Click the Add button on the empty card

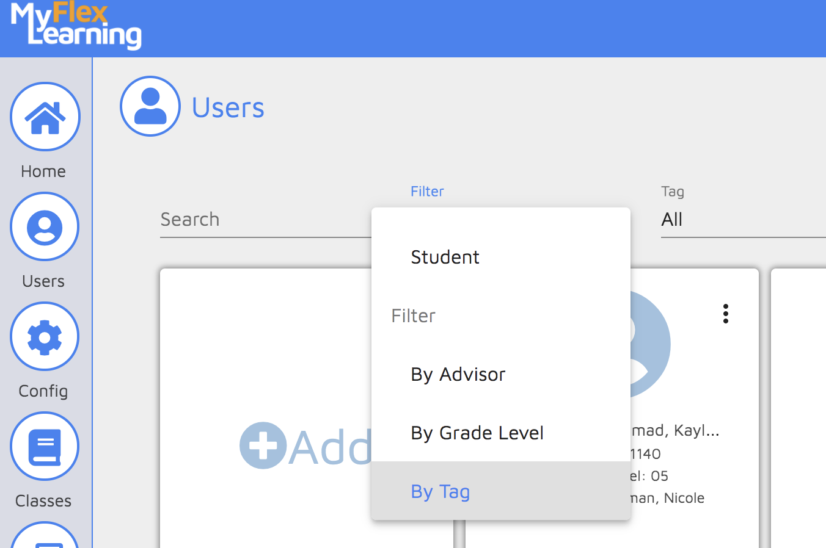point(305,445)
